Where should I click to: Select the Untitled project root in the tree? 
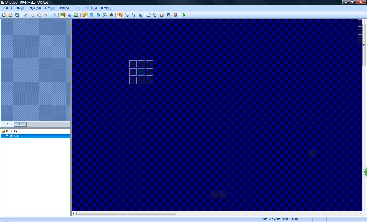tap(12, 131)
